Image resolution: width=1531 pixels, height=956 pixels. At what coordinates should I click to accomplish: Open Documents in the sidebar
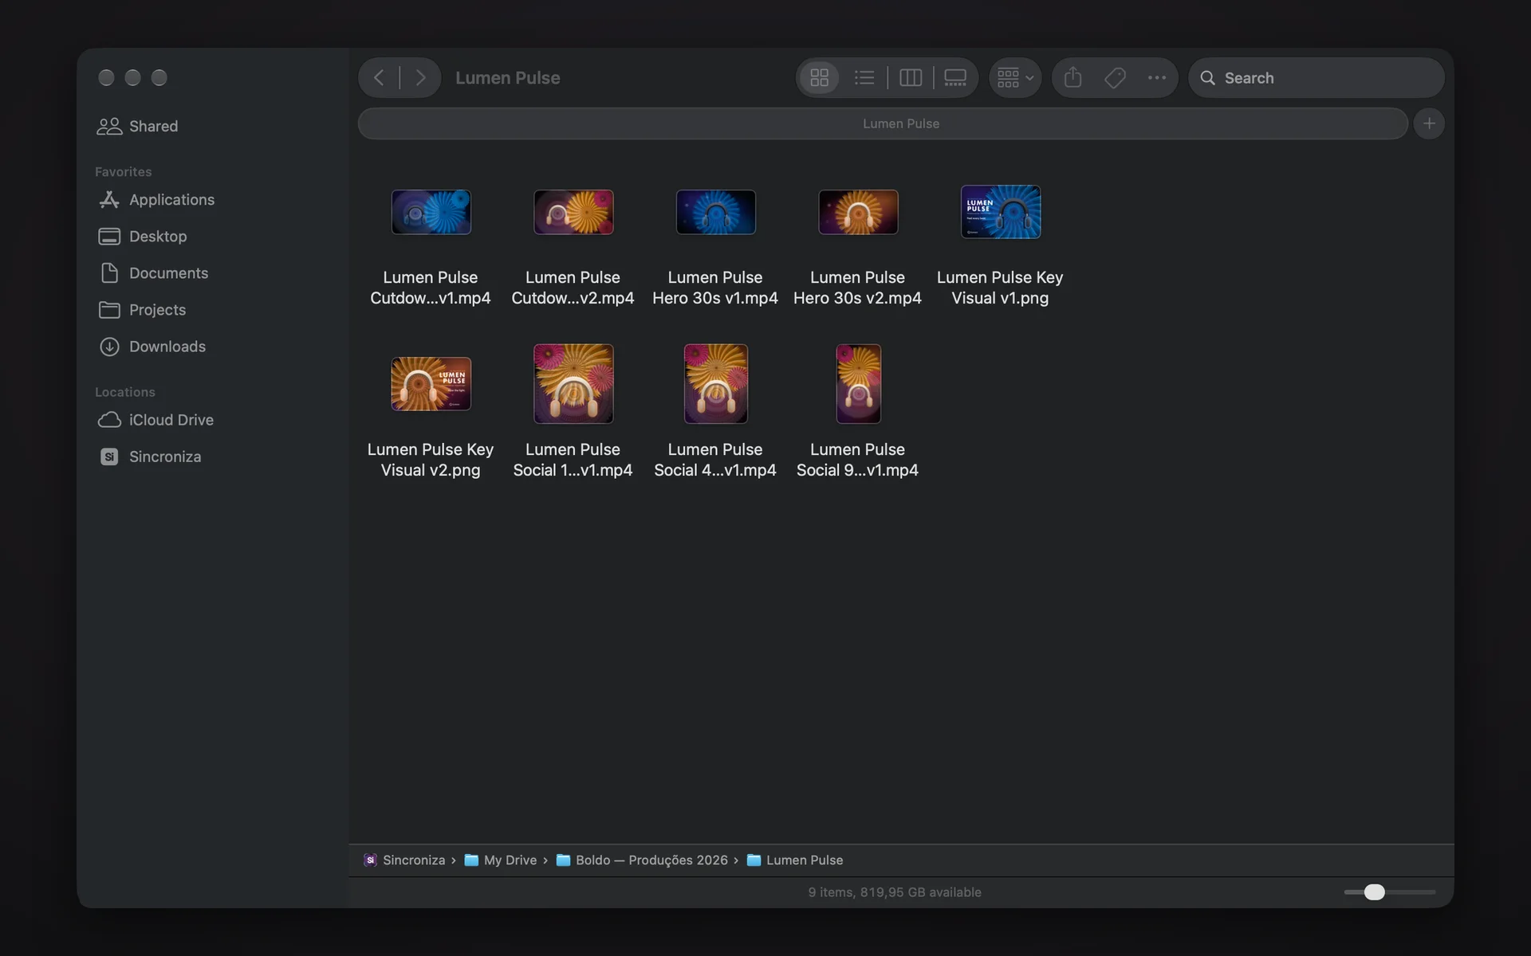153,272
